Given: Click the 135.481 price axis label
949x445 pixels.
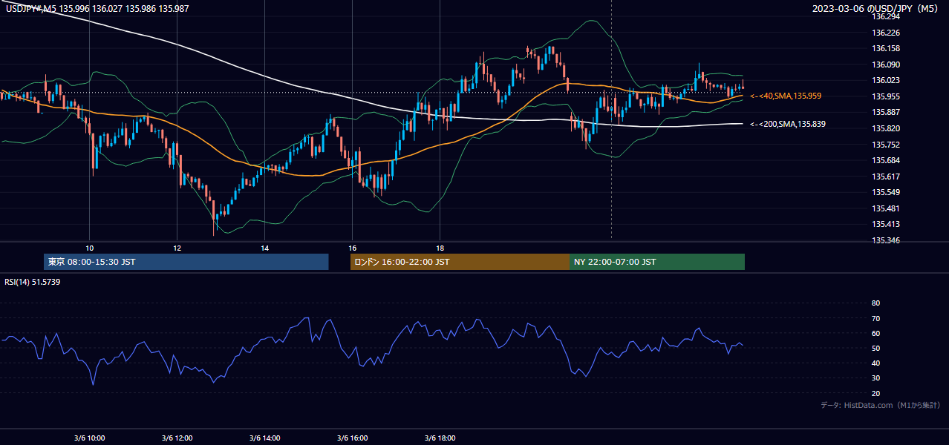Looking at the screenshot, I should click(x=885, y=208).
